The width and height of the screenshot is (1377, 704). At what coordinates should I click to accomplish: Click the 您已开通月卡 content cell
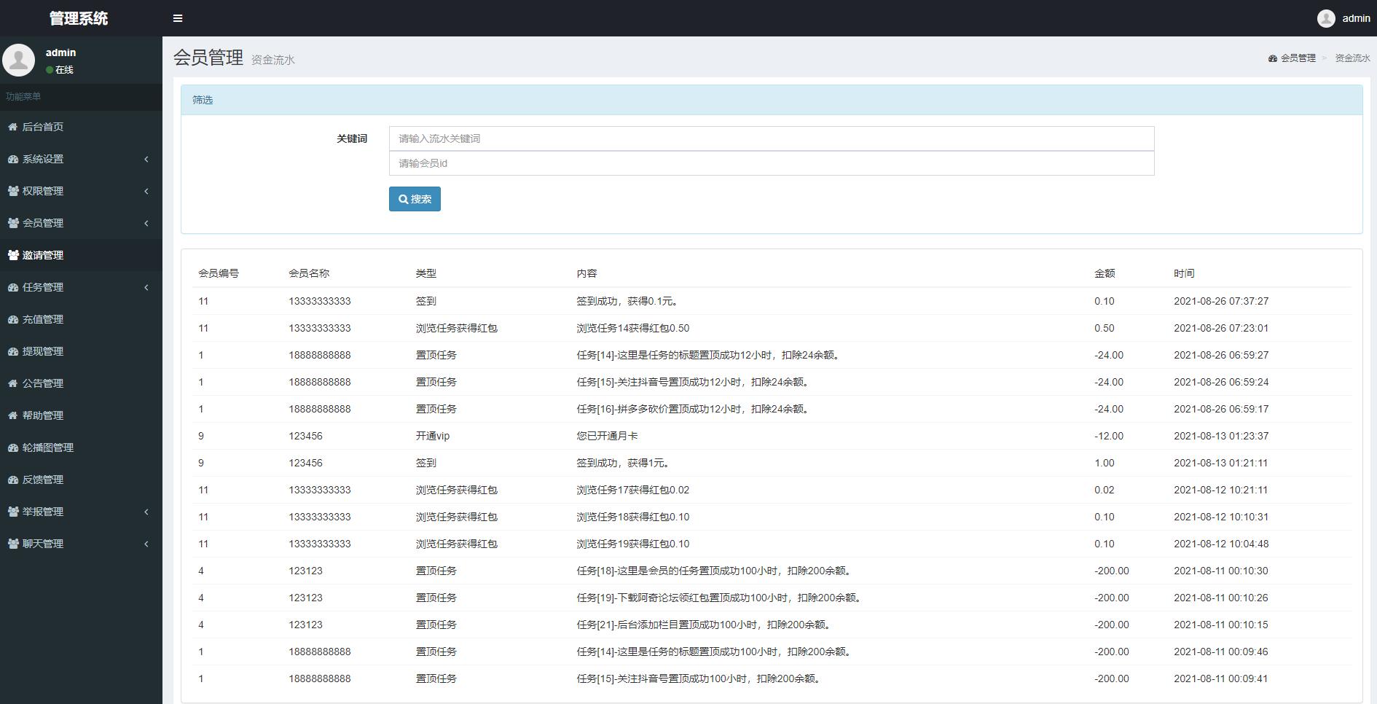pos(607,436)
